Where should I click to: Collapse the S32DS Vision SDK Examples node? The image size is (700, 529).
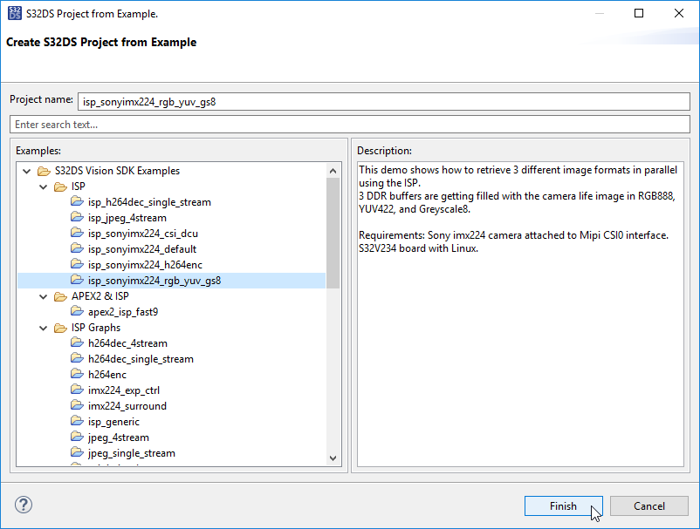coord(27,171)
